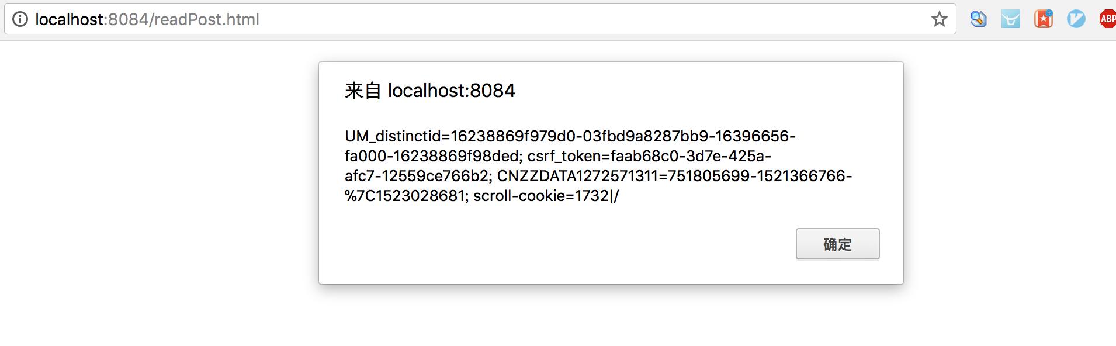
Task: Open the magnifier search extension
Action: 978,19
